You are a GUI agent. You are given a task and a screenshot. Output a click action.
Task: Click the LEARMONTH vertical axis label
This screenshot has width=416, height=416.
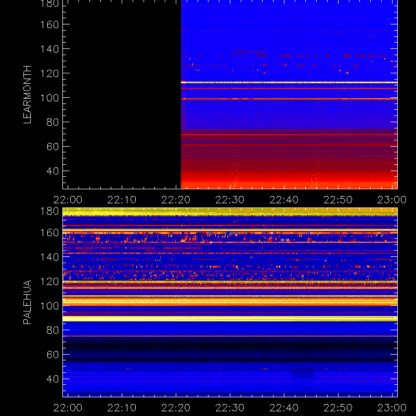27,95
